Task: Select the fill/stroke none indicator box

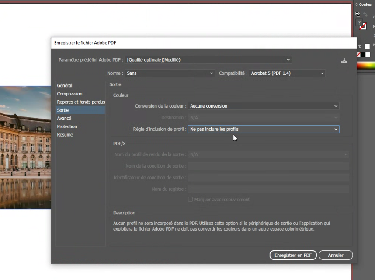Action: pyautogui.click(x=363, y=26)
